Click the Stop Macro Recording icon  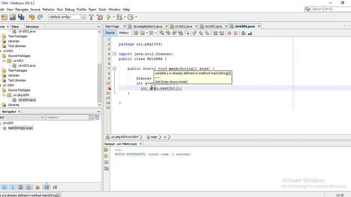(235, 33)
